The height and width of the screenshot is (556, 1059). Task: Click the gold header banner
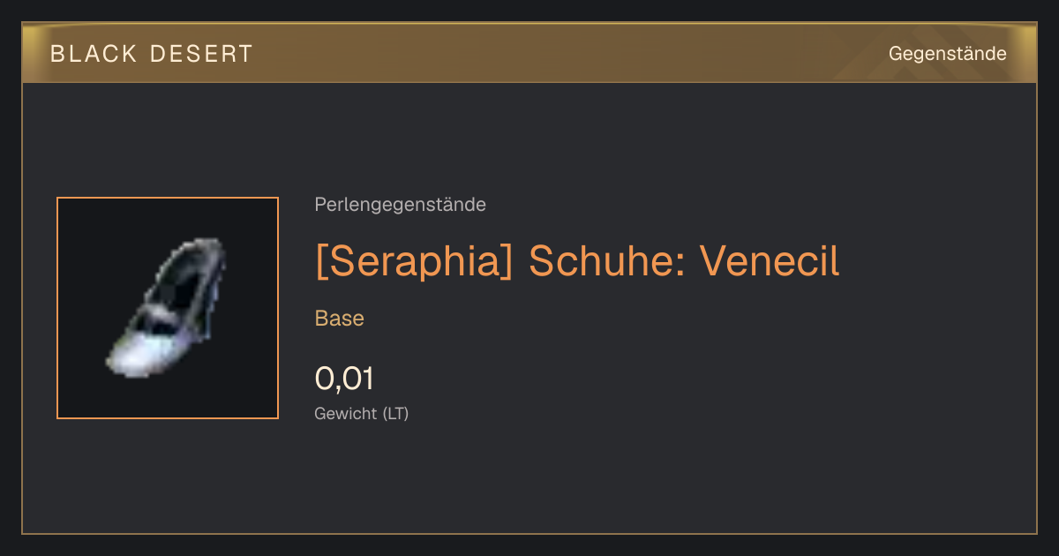click(529, 53)
